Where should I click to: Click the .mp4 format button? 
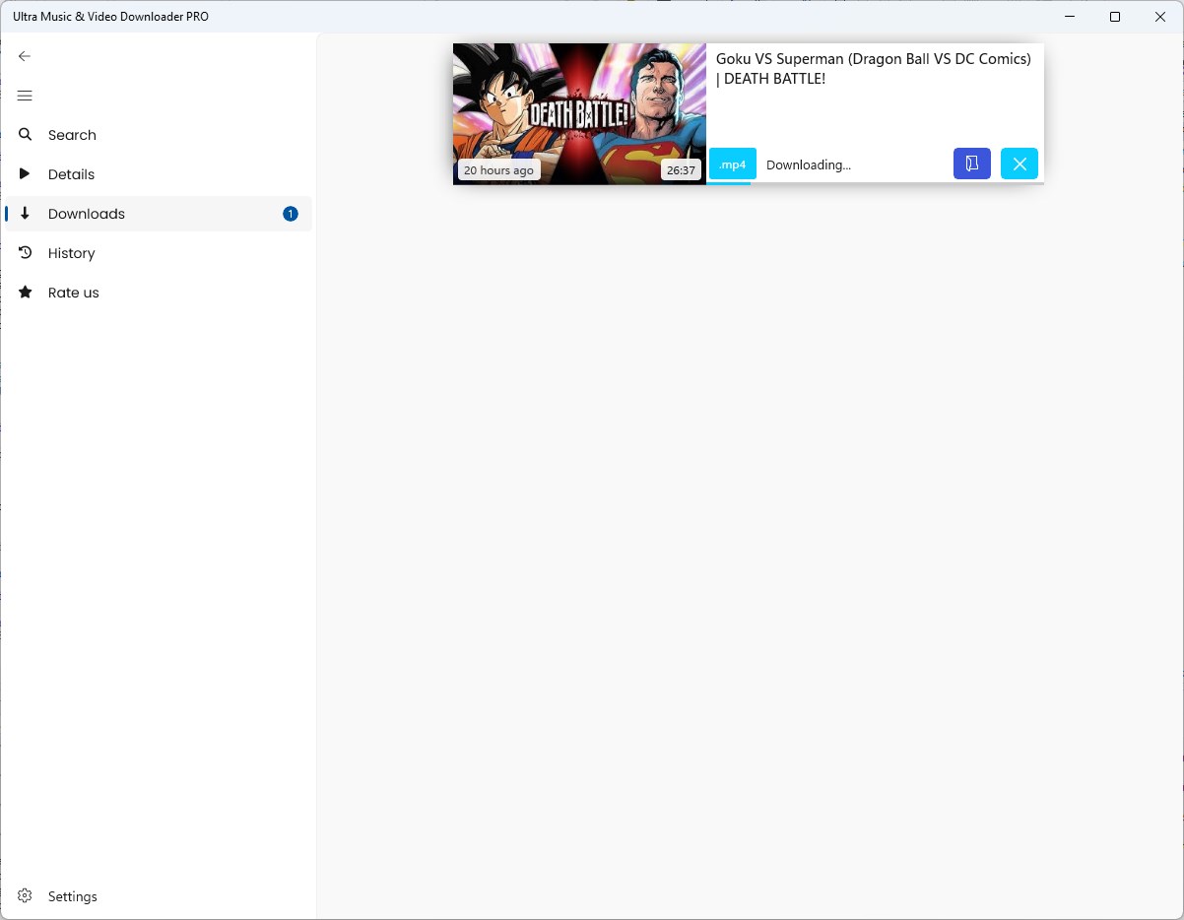tap(733, 164)
